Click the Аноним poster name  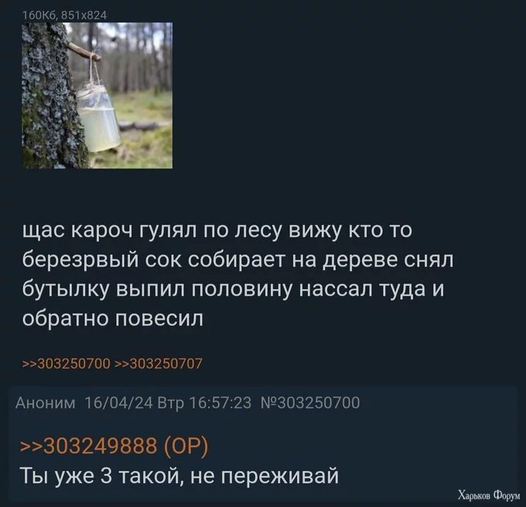(x=46, y=403)
